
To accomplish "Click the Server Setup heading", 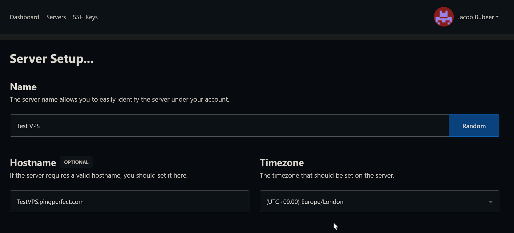I will tap(51, 59).
